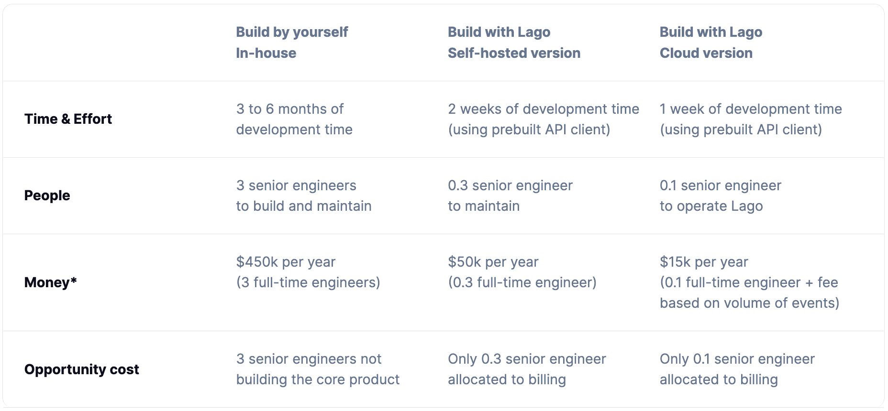
Task: Select the 'Time & Effort' row label
Action: click(x=68, y=119)
